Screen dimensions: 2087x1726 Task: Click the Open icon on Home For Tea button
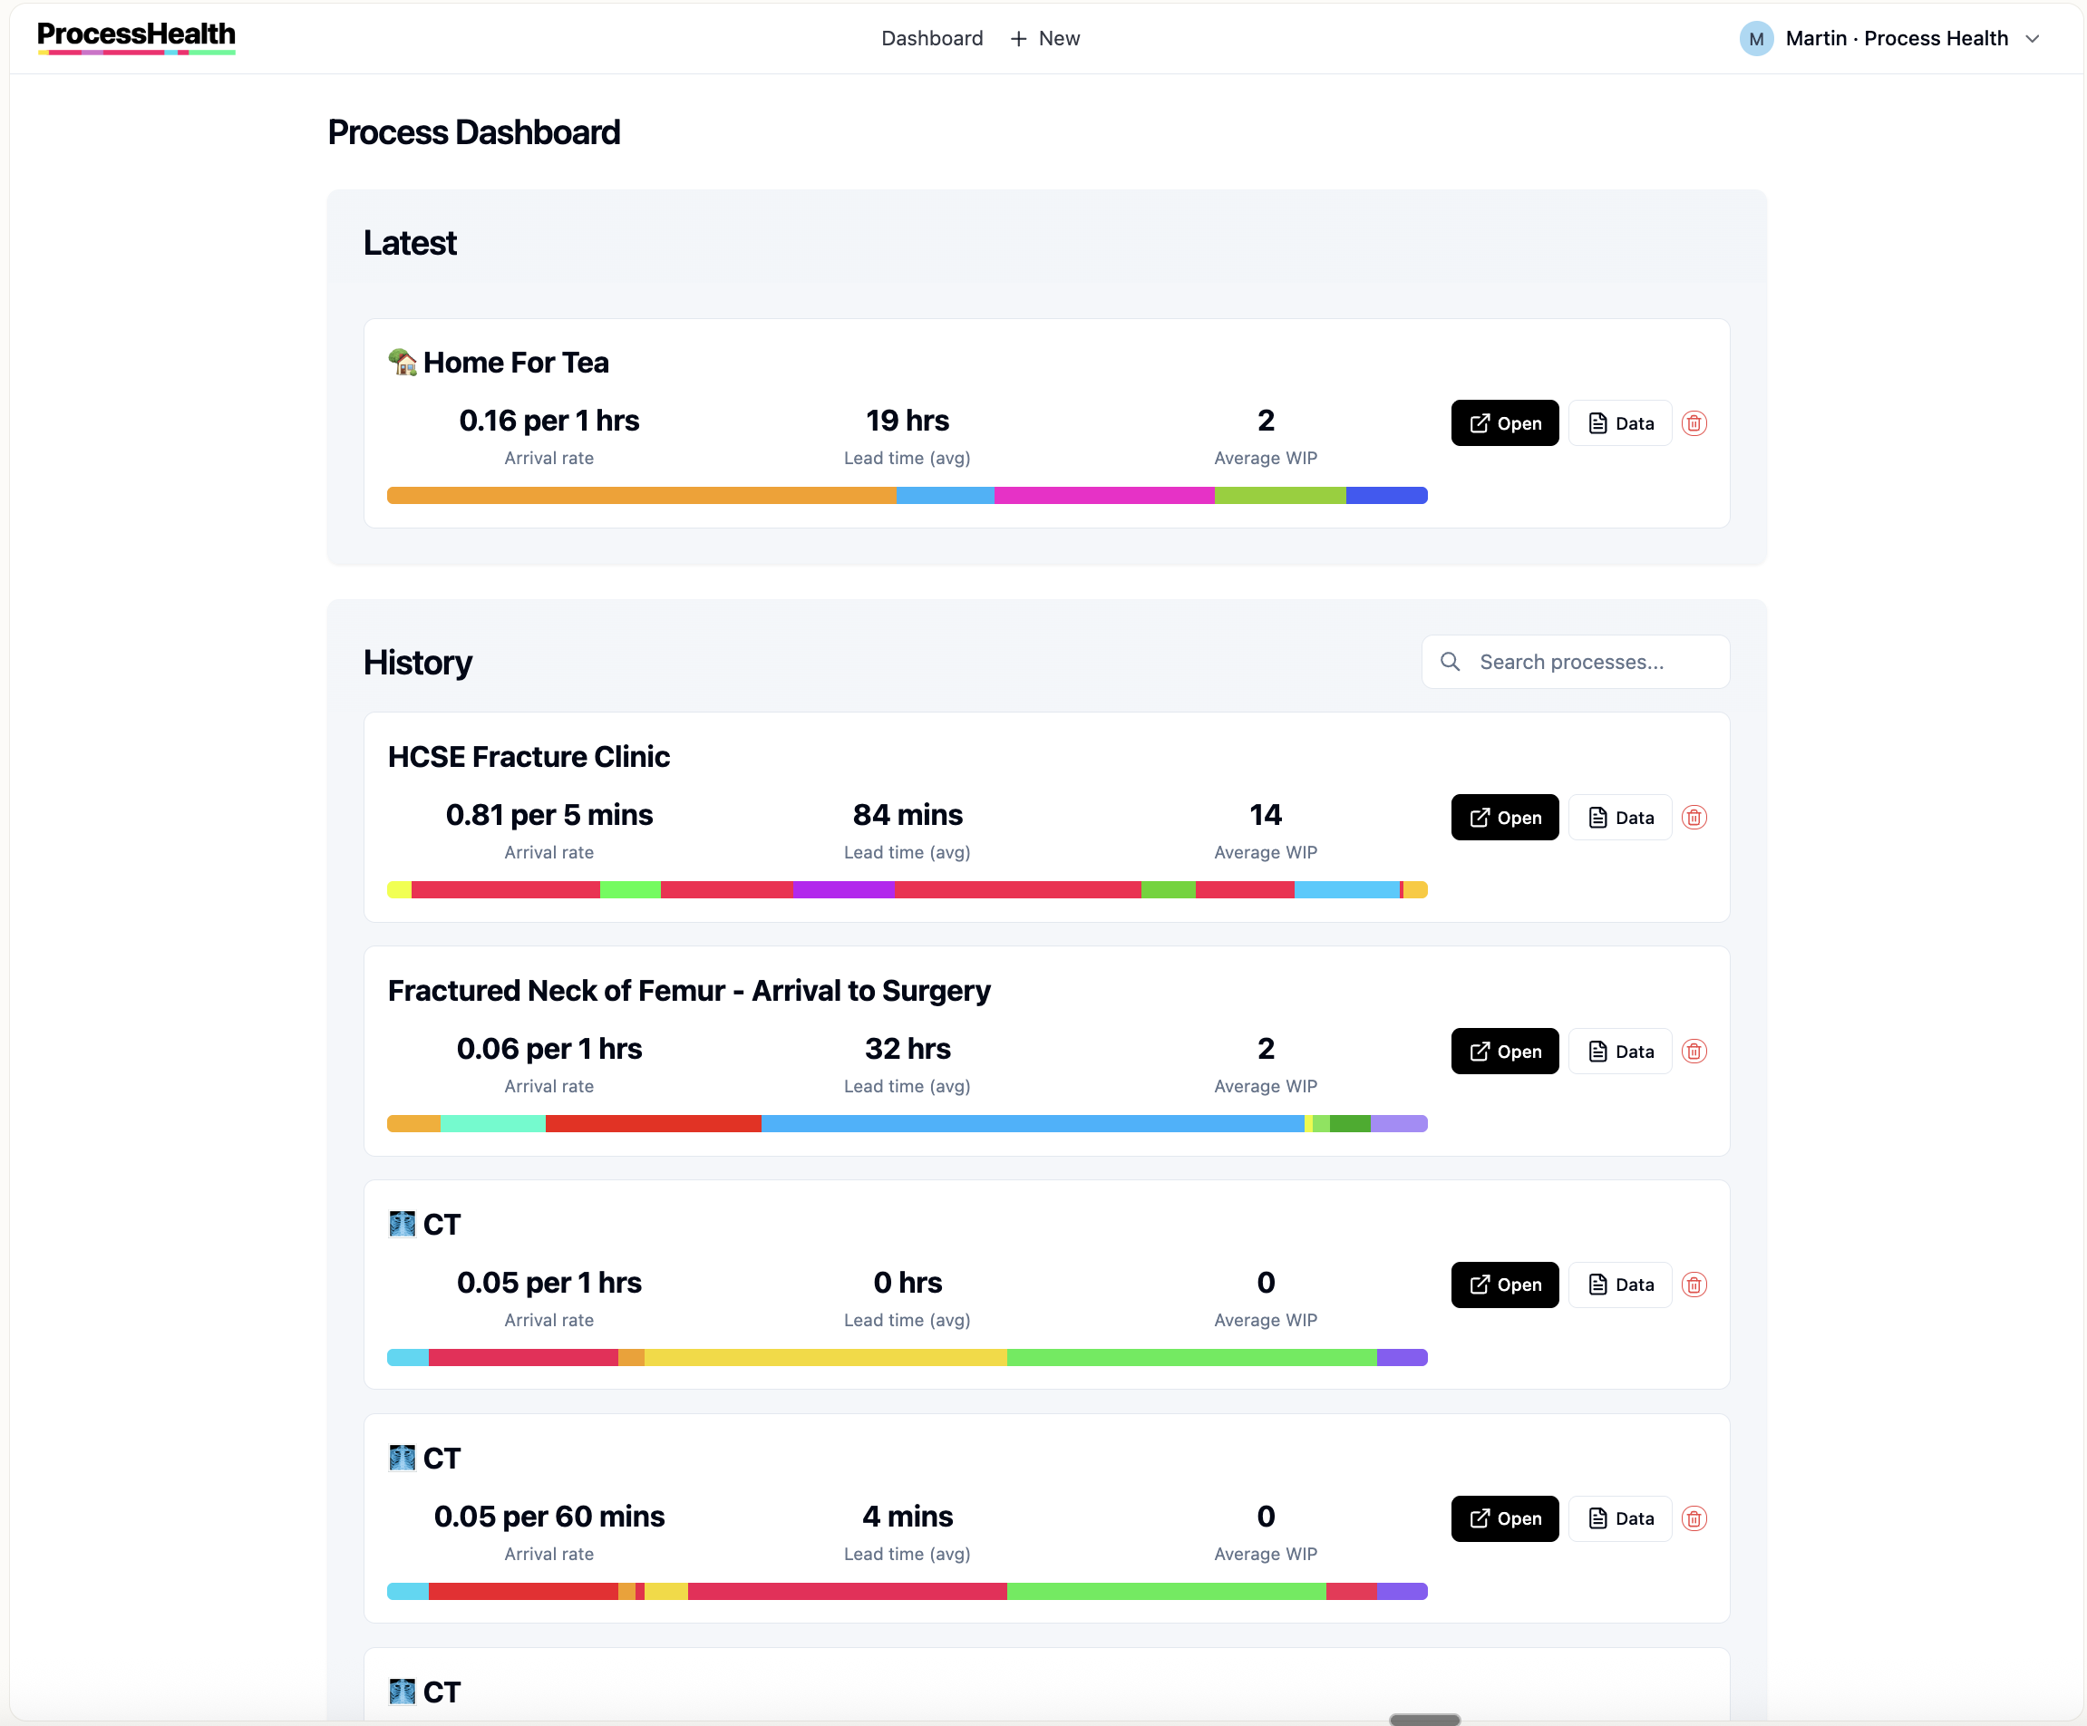[1480, 423]
